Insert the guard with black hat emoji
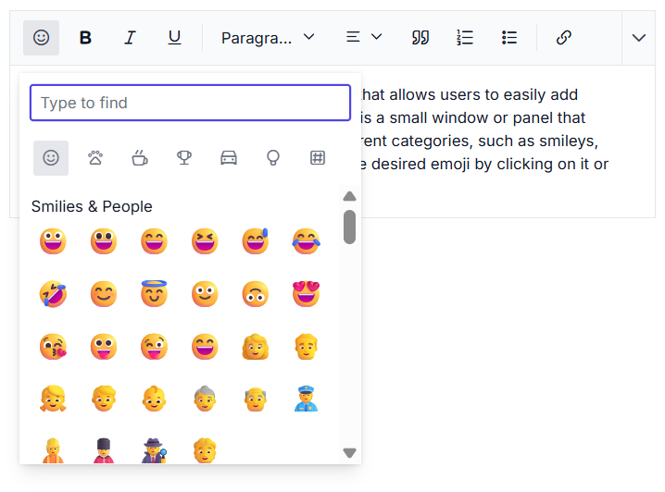Screen dimensions: 665x492 [104, 450]
